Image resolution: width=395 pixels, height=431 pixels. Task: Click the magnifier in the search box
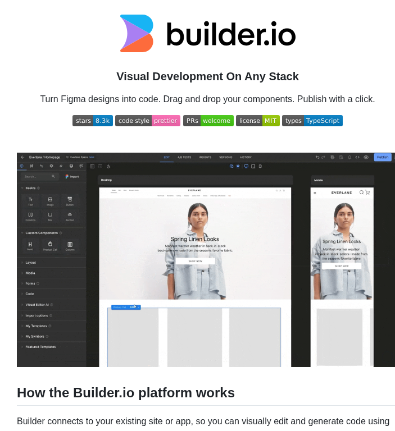pyautogui.click(x=53, y=176)
